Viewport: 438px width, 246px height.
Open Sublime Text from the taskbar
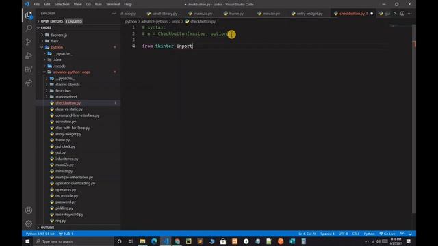pos(200,241)
